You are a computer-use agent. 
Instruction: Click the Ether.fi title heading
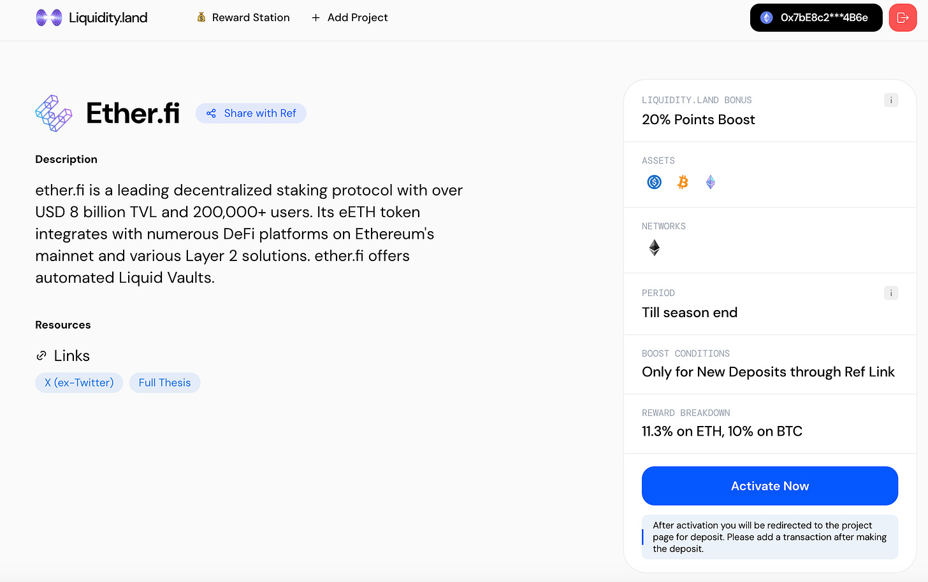(133, 113)
